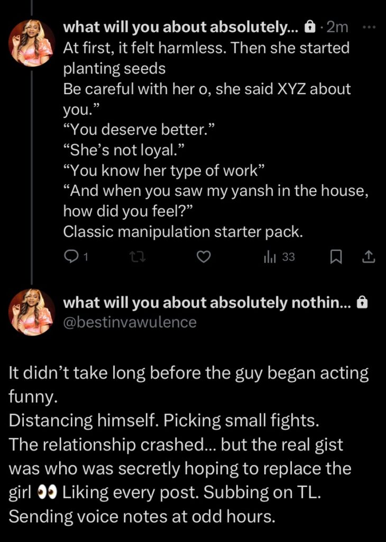Like the top tweet with the heart icon
386x542 pixels.
(x=204, y=257)
